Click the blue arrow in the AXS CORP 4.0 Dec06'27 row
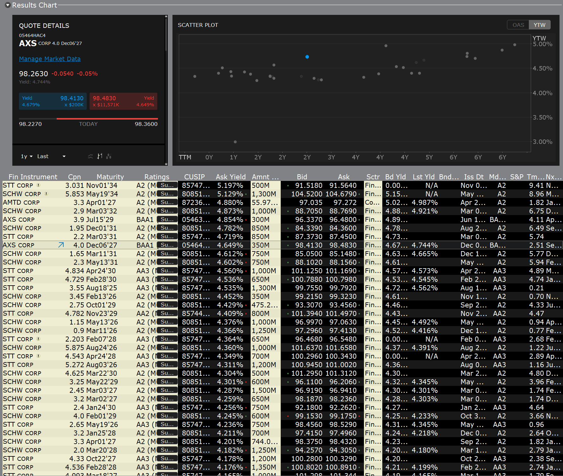 coord(61,245)
